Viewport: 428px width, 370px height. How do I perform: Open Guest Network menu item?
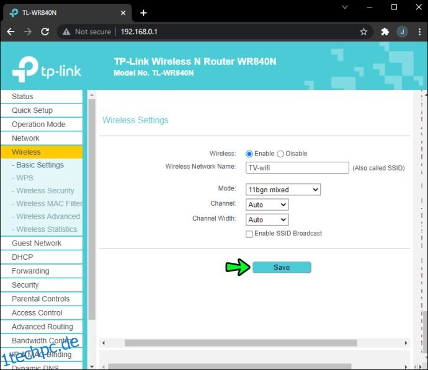(x=42, y=243)
